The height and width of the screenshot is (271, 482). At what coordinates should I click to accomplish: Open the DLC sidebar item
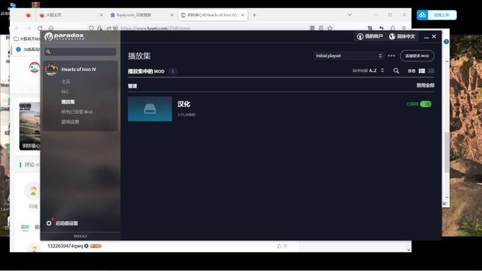65,92
